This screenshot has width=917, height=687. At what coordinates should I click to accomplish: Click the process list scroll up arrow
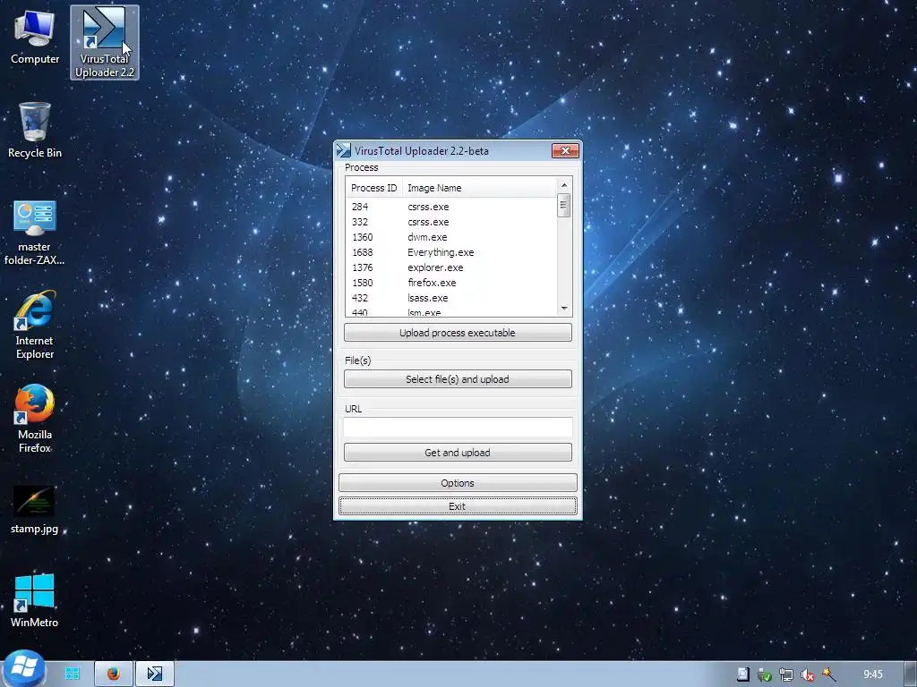click(x=564, y=185)
